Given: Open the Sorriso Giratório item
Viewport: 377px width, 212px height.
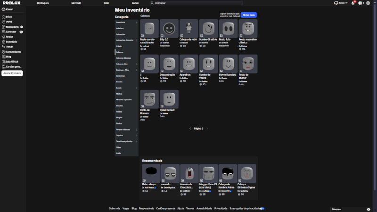Looking at the screenshot, I should coord(208,29).
